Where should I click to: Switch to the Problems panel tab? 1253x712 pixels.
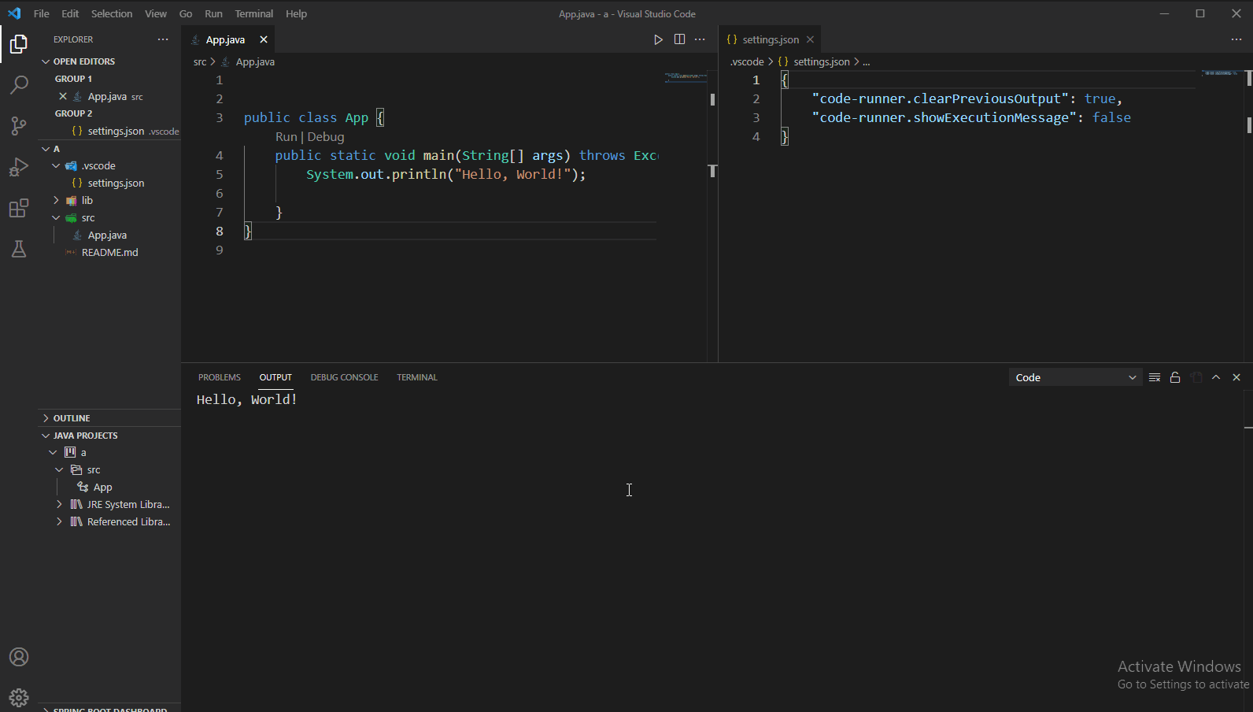point(220,377)
